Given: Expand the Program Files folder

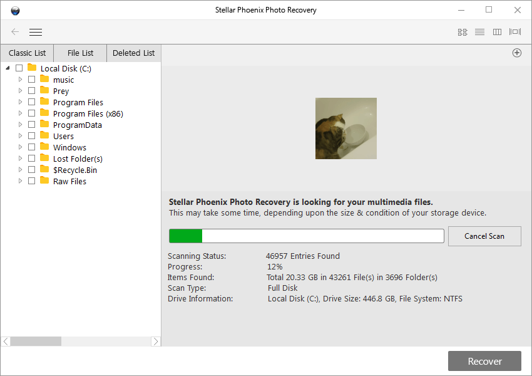Looking at the screenshot, I should click(x=20, y=102).
